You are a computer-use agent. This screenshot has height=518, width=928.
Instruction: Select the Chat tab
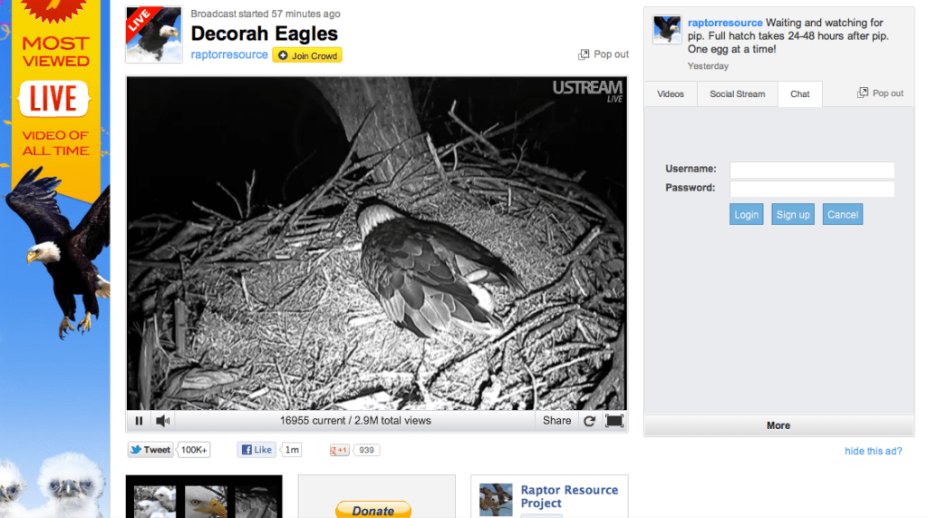pyautogui.click(x=800, y=94)
